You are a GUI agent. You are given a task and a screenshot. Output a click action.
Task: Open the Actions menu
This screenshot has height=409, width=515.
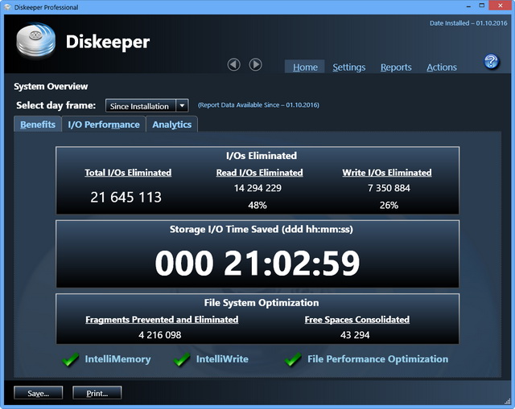pos(442,67)
